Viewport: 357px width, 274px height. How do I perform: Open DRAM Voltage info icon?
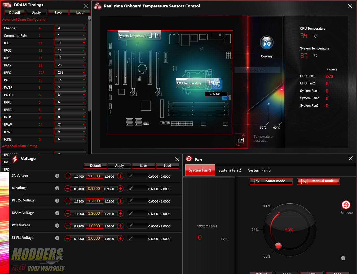[x=57, y=213]
